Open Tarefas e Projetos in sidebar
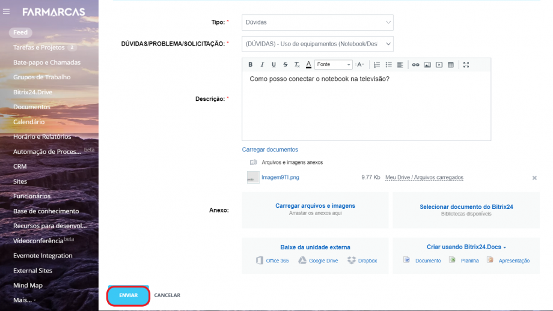Viewport: 553px width, 311px height. 40,47
